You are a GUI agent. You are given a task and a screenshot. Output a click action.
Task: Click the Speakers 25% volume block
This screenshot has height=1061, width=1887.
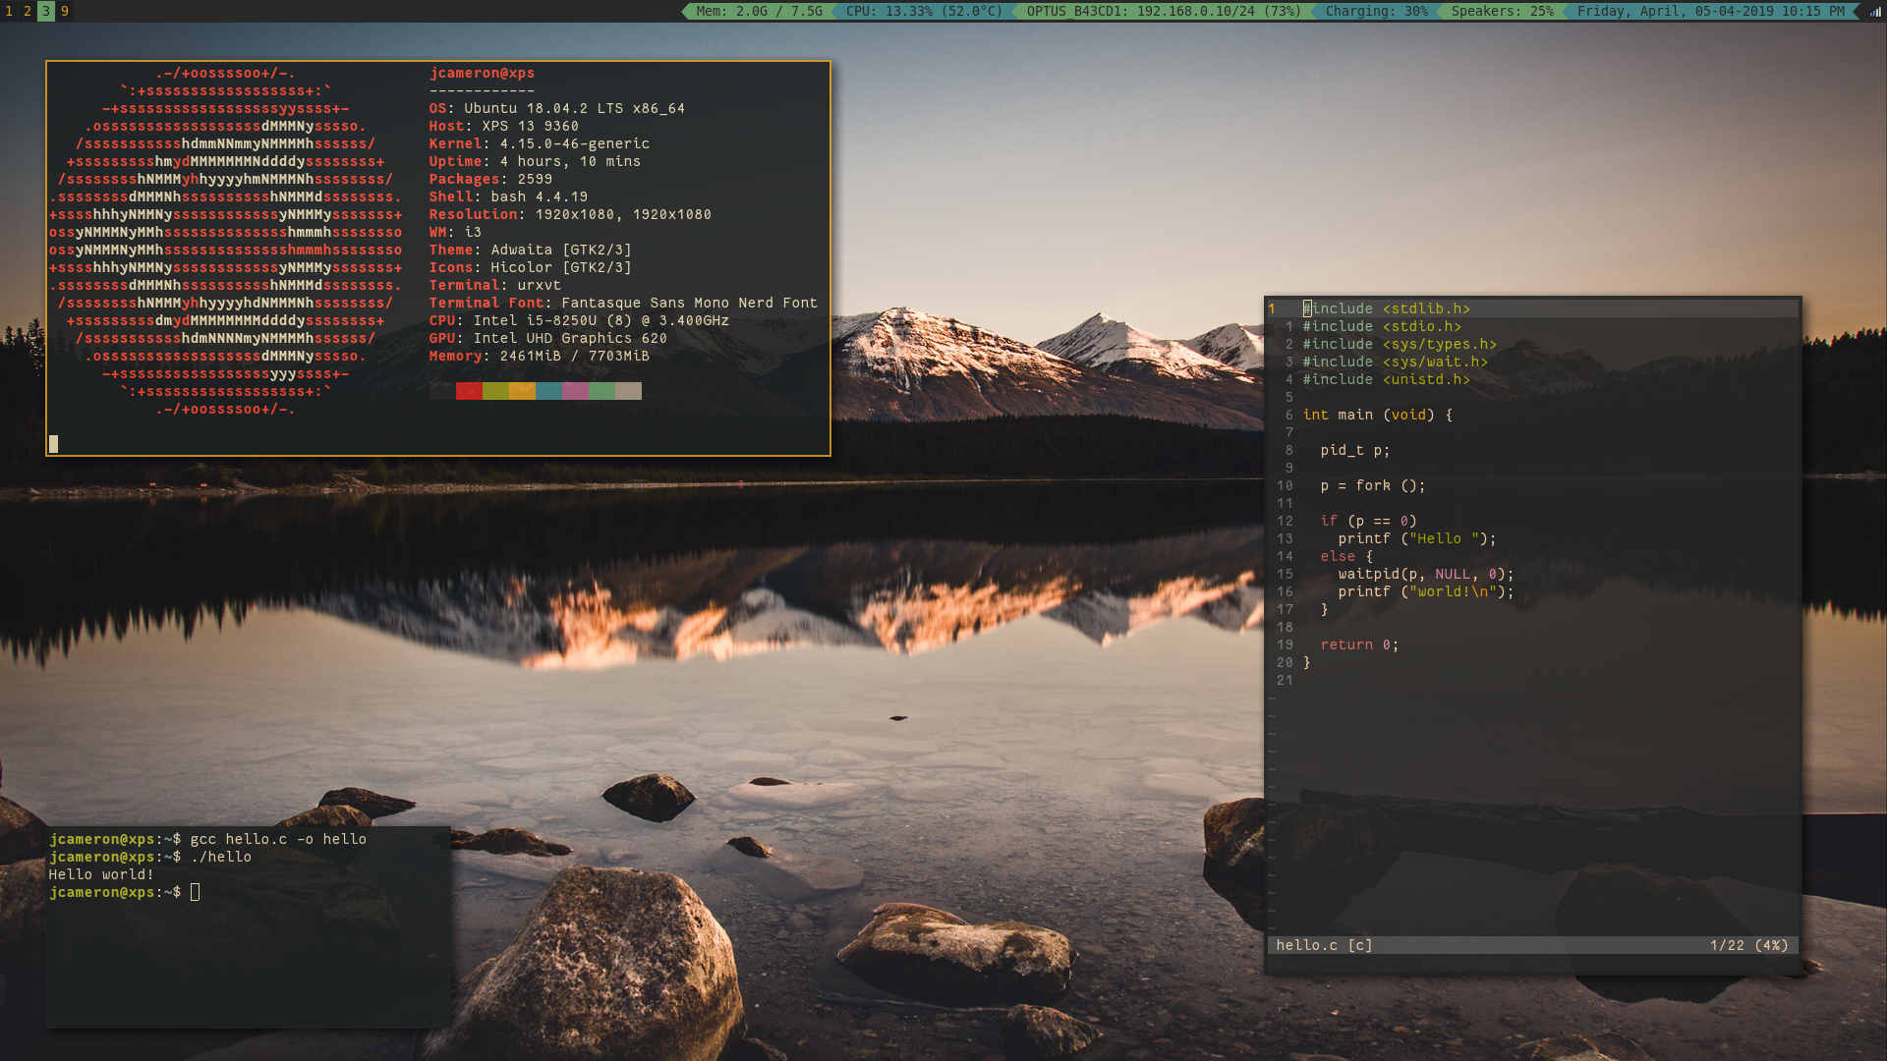pos(1502,11)
